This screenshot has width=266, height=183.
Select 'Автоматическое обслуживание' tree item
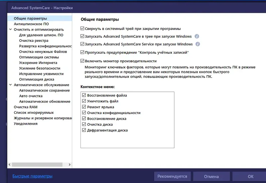click(x=41, y=85)
